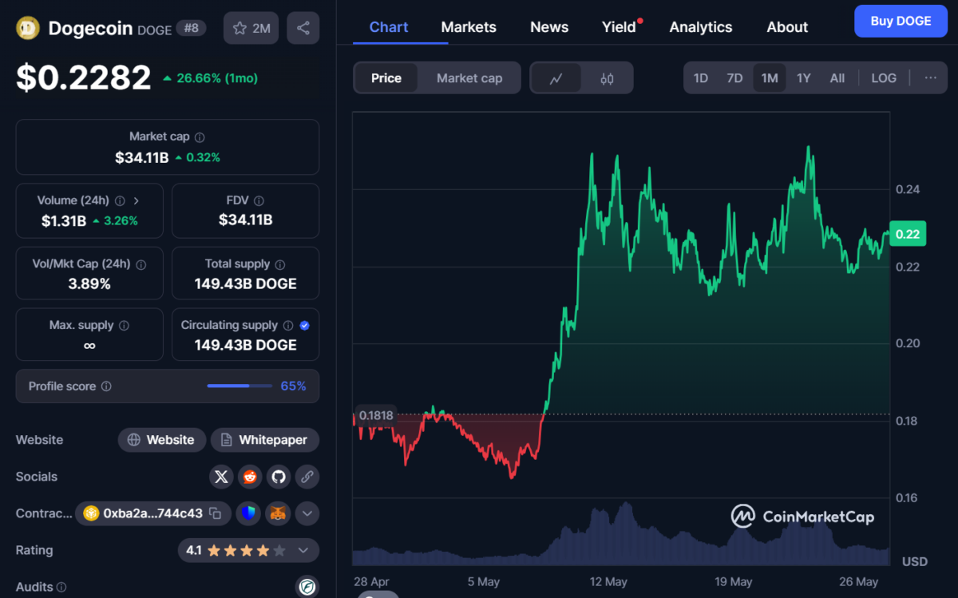Open the Chart tab
Screen dimensions: 958x598
[389, 27]
